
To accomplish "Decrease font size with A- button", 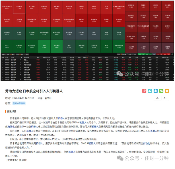I will click(158, 98).
